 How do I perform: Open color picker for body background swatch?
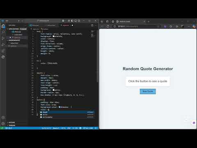point(53,36)
